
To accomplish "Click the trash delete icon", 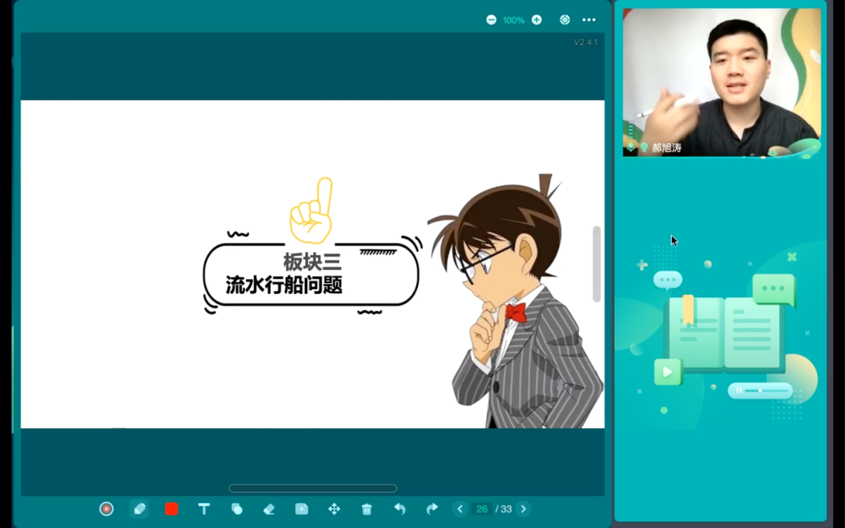I will [367, 509].
